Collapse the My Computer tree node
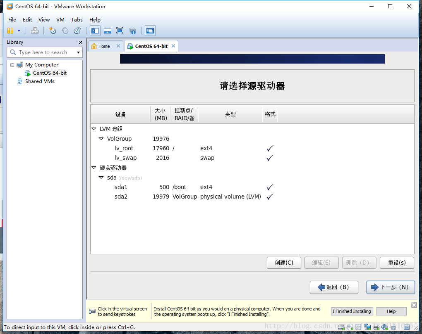The width and height of the screenshot is (422, 334). tap(12, 65)
